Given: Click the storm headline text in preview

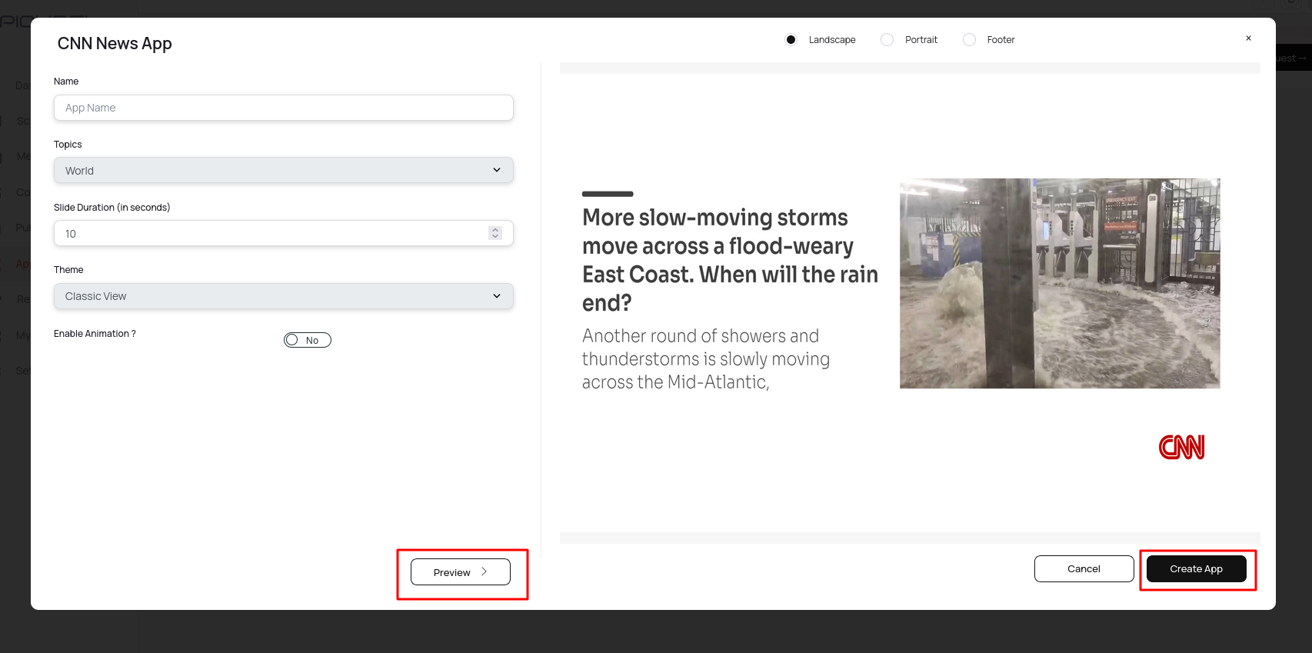Looking at the screenshot, I should pos(729,260).
